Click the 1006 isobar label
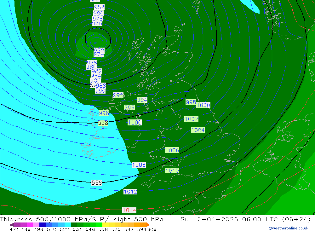315x231 pixels. [172, 150]
